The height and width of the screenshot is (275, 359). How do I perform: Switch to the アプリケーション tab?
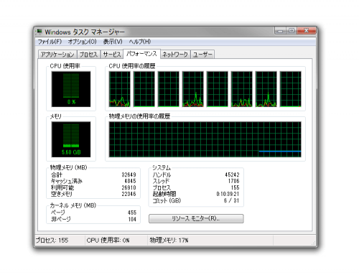(x=57, y=55)
